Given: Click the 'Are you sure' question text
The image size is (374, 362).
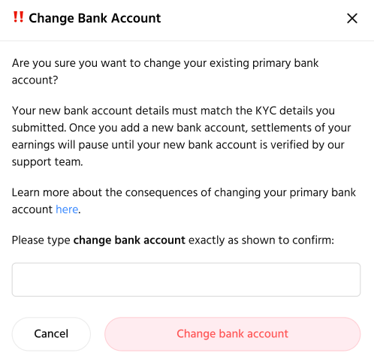Looking at the screenshot, I should [165, 71].
